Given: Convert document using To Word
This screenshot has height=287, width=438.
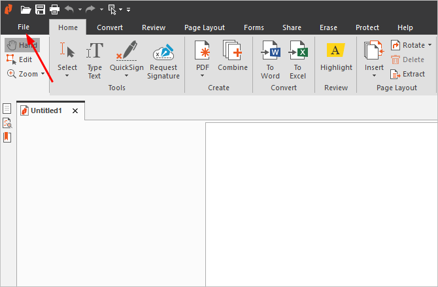Looking at the screenshot, I should coord(270,59).
